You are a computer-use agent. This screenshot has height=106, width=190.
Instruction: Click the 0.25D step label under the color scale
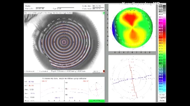point(162,95)
